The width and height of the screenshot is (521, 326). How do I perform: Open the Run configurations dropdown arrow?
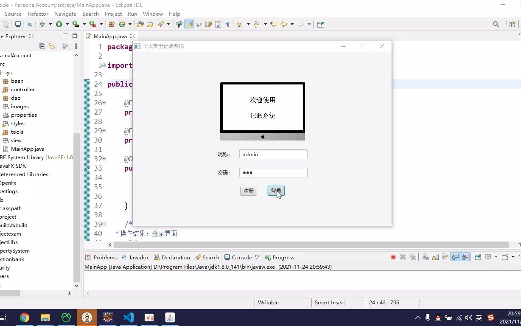pyautogui.click(x=67, y=24)
